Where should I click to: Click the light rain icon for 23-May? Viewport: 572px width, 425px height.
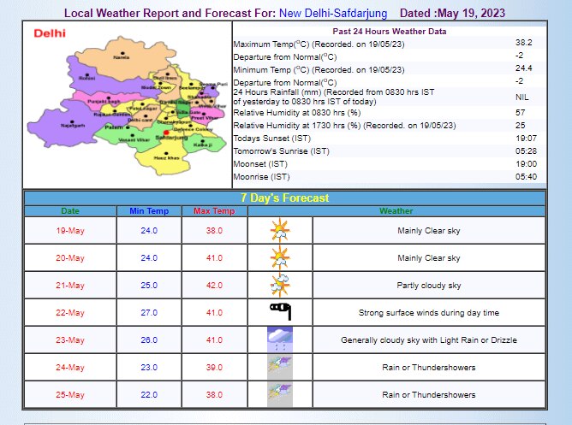point(280,339)
